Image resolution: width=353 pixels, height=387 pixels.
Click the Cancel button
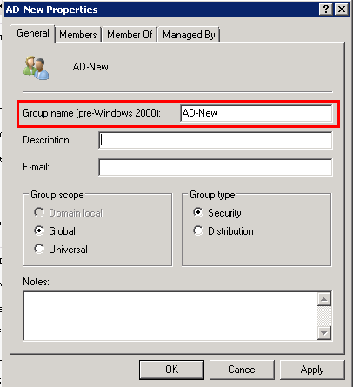(x=242, y=370)
